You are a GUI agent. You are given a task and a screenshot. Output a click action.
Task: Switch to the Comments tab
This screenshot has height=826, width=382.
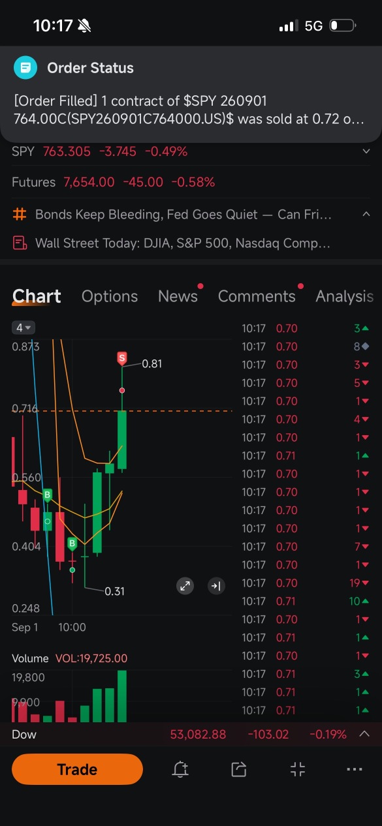tap(257, 296)
